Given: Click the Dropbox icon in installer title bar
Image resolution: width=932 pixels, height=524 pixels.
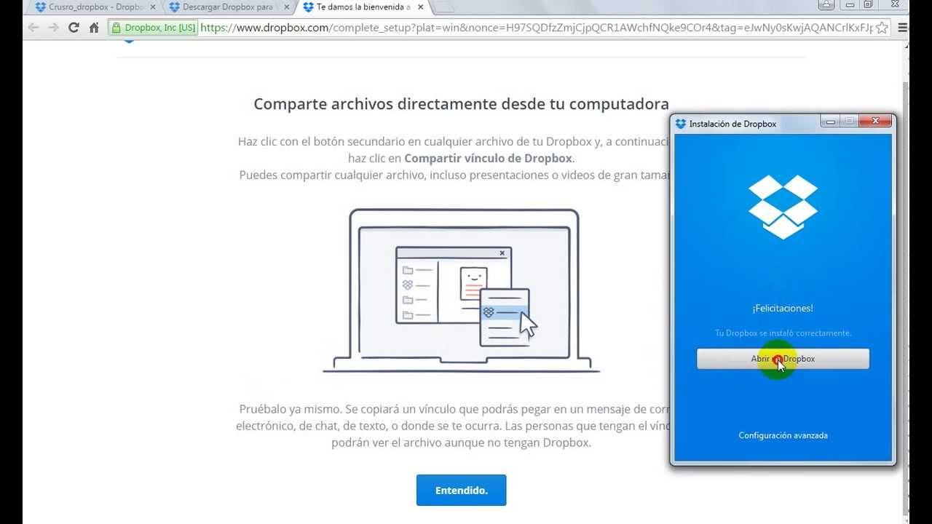Looking at the screenshot, I should click(681, 124).
